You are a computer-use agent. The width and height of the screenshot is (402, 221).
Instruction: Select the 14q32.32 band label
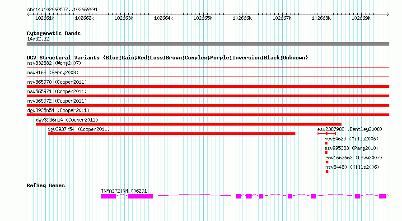tap(38, 39)
